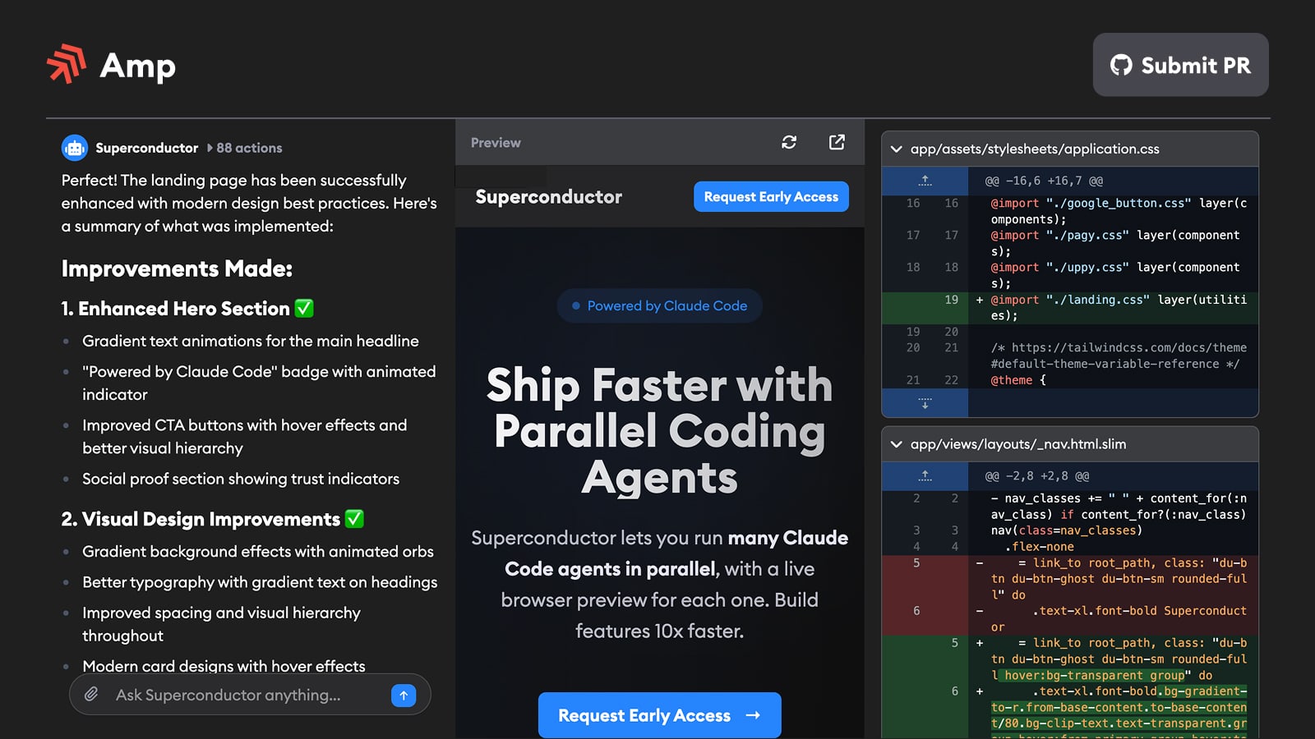The width and height of the screenshot is (1315, 739).
Task: Click 'Gradient text animations for the main headline'
Action: pyautogui.click(x=251, y=341)
